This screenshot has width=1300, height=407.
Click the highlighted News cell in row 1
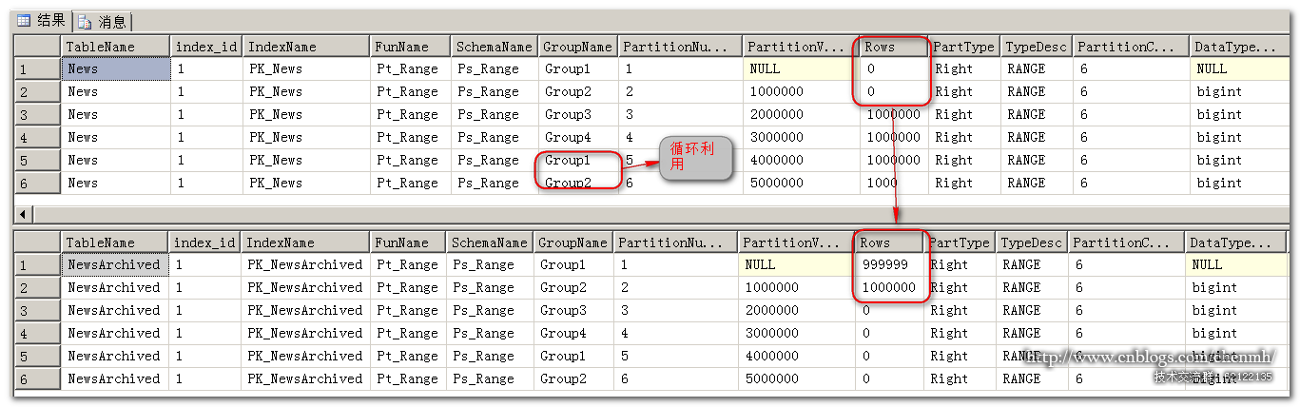pyautogui.click(x=115, y=69)
